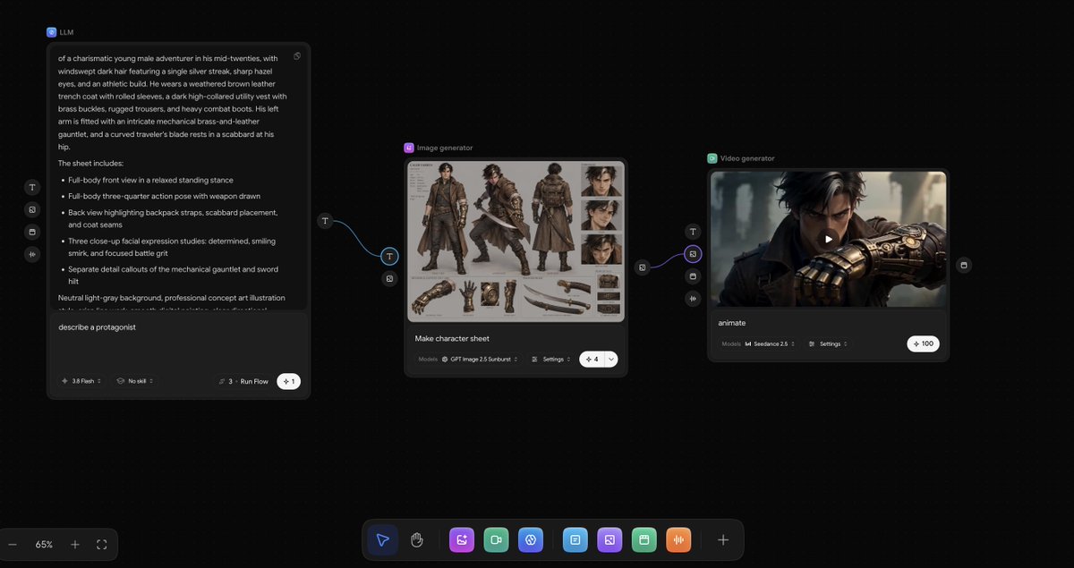Open Video generator Settings dropdown

(x=827, y=343)
